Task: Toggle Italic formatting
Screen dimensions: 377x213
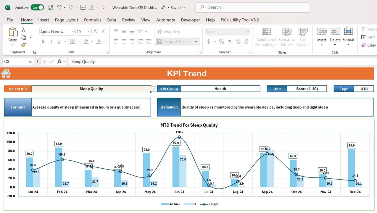Action: click(51, 42)
